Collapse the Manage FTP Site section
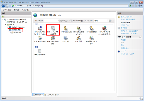The height and width of the screenshot is (101, 144). 140,37
